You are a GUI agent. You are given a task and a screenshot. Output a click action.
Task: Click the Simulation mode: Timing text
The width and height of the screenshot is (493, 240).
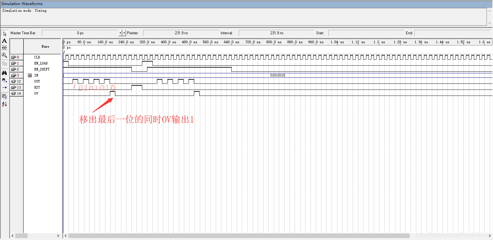25,10
